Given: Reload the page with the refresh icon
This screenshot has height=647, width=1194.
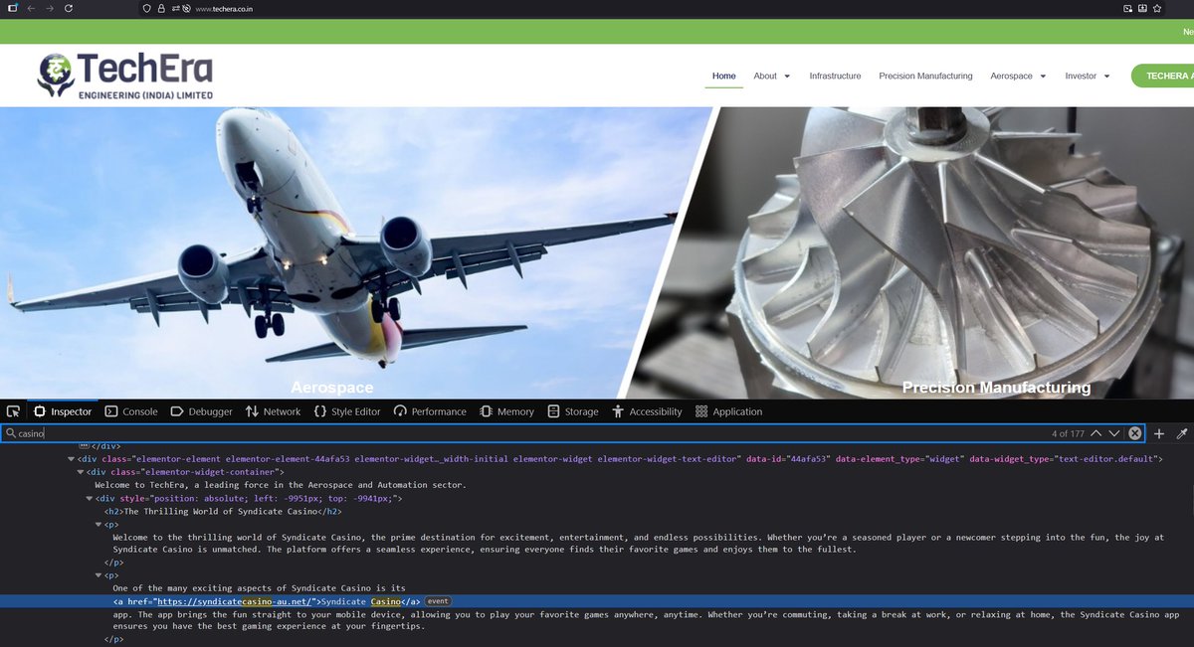Looking at the screenshot, I should point(69,8).
